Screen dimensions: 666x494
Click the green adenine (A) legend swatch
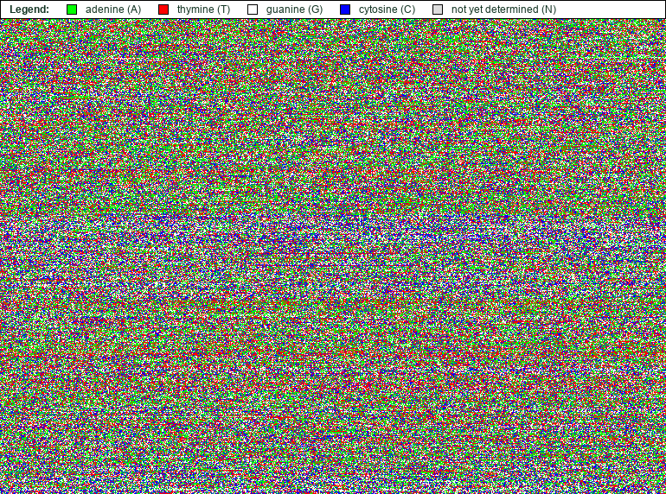[x=72, y=9]
